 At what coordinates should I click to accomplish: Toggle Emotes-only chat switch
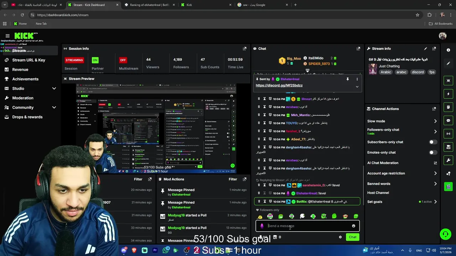click(433, 153)
